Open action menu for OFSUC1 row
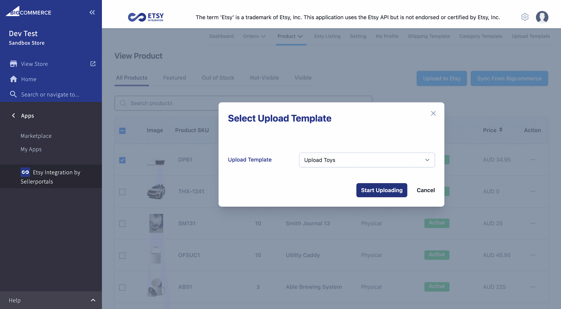Viewport: 561px width, 309px height. pos(533,255)
